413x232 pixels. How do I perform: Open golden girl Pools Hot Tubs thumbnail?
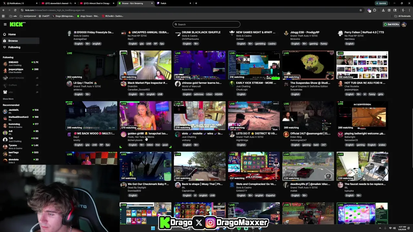[145, 115]
